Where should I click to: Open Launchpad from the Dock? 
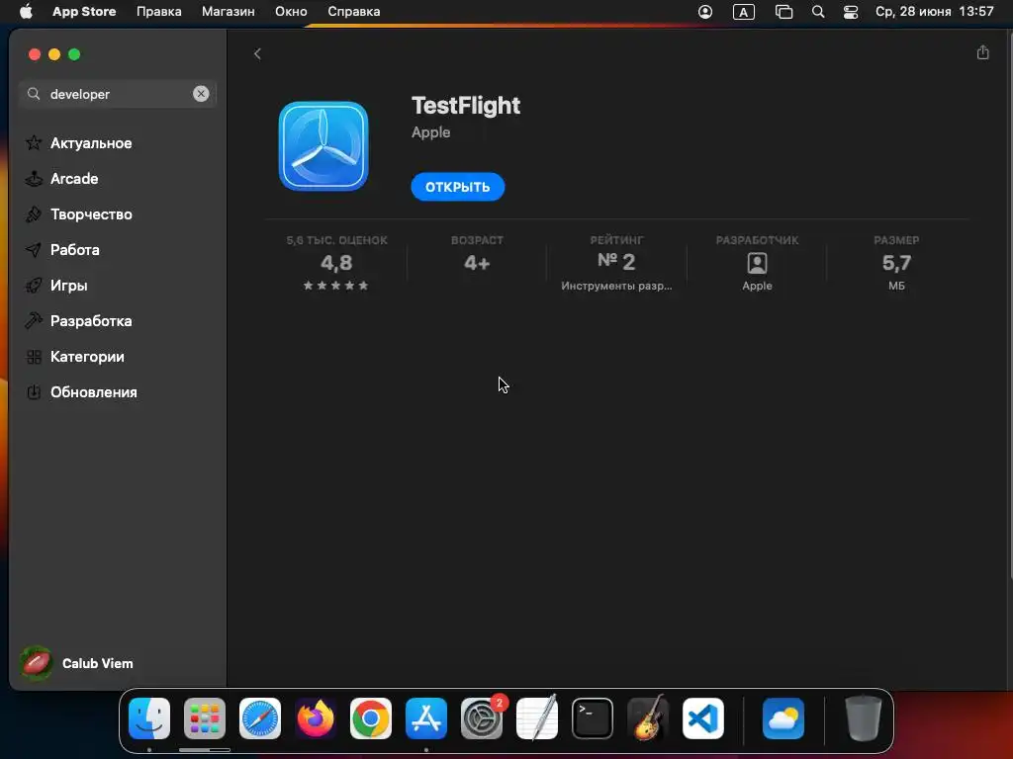point(205,718)
